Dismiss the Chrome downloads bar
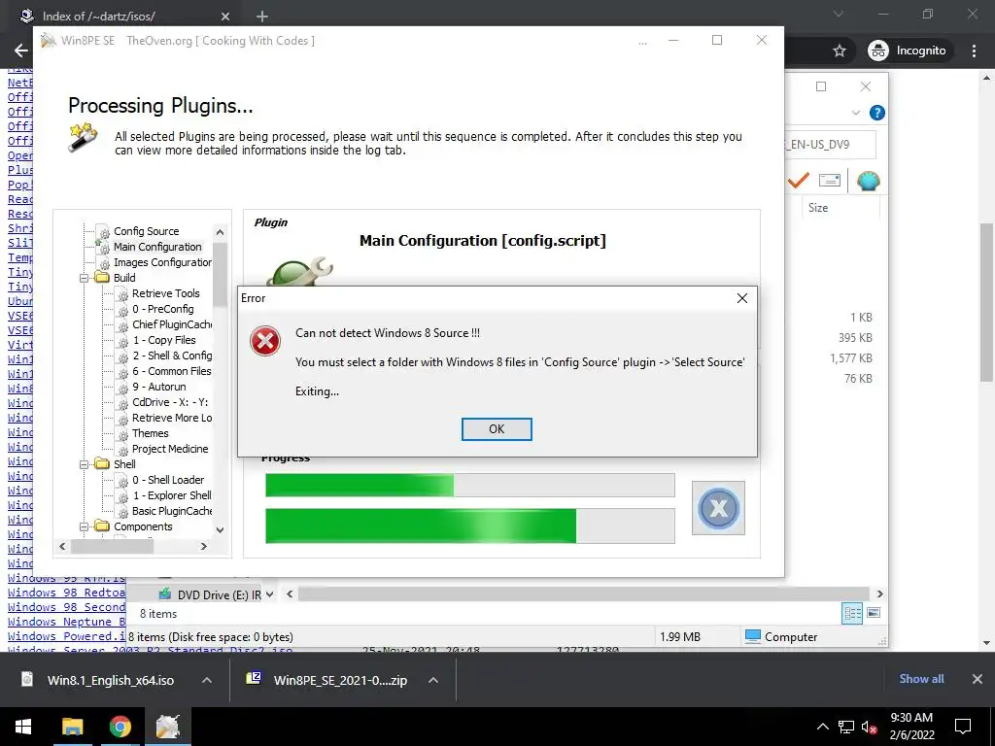 (978, 679)
